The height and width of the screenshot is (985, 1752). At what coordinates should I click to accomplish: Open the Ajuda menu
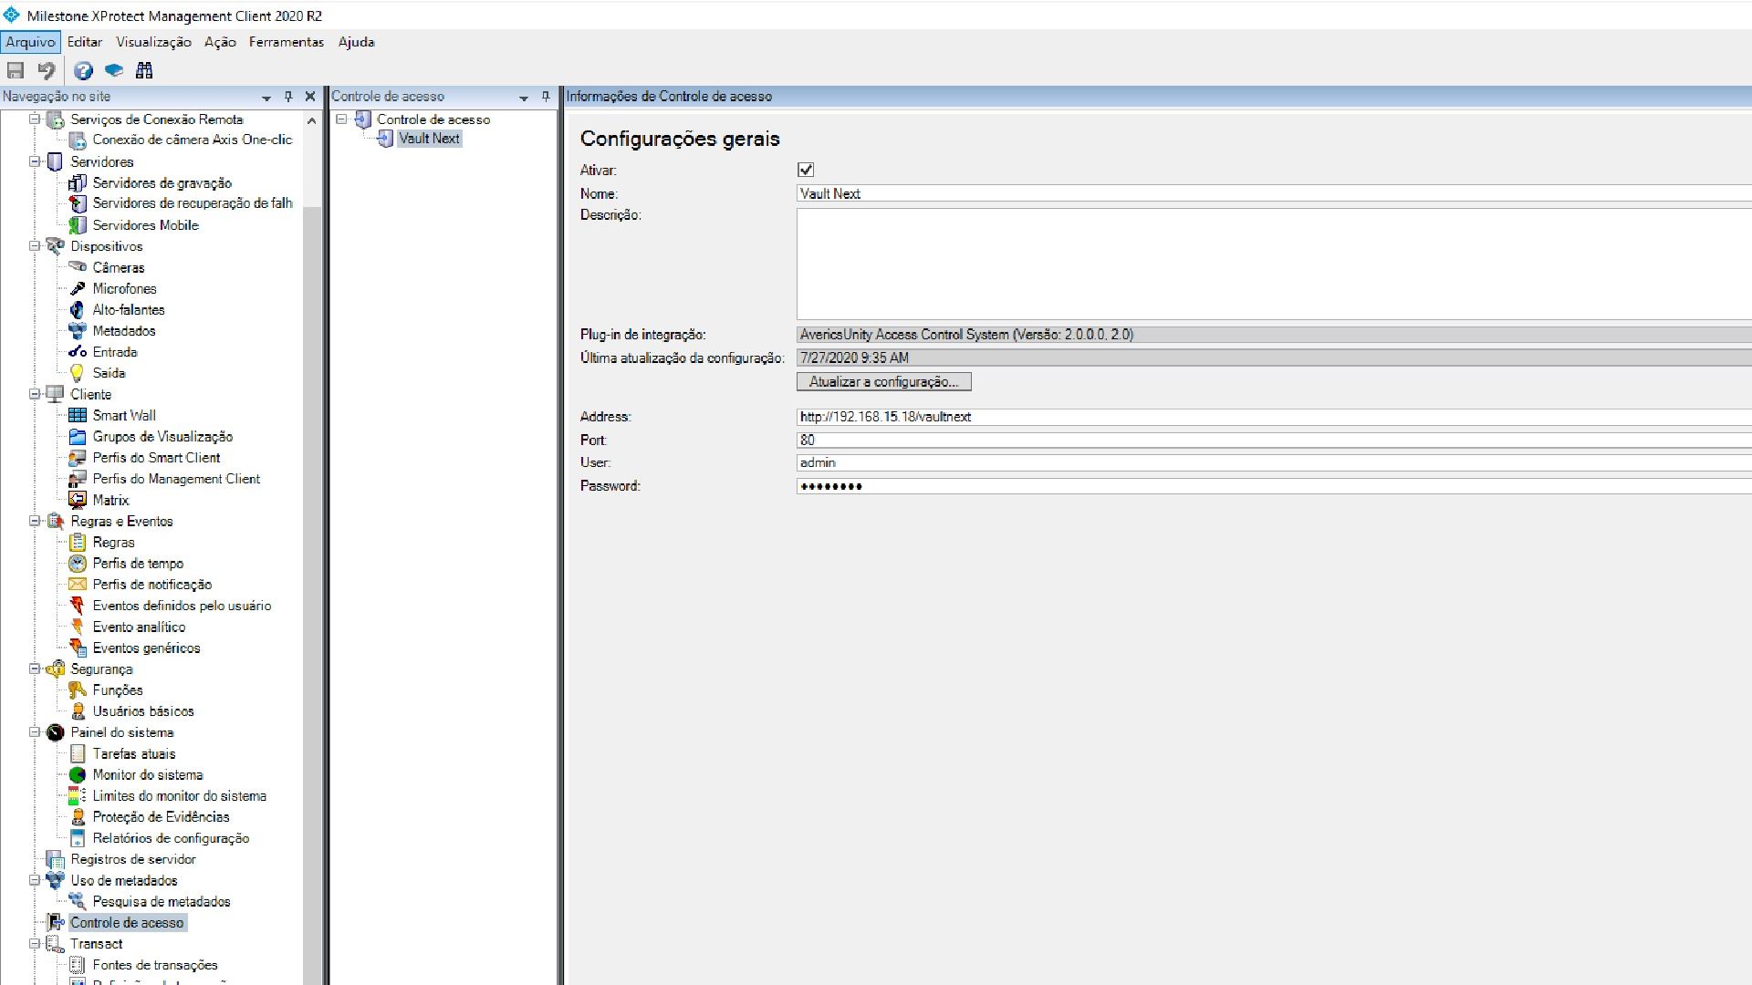[356, 42]
